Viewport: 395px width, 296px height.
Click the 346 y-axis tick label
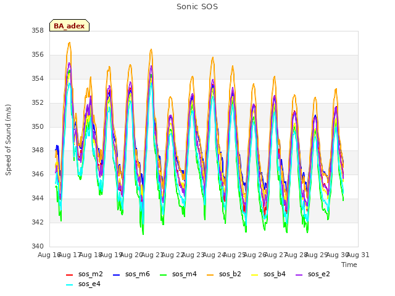tap(38, 174)
